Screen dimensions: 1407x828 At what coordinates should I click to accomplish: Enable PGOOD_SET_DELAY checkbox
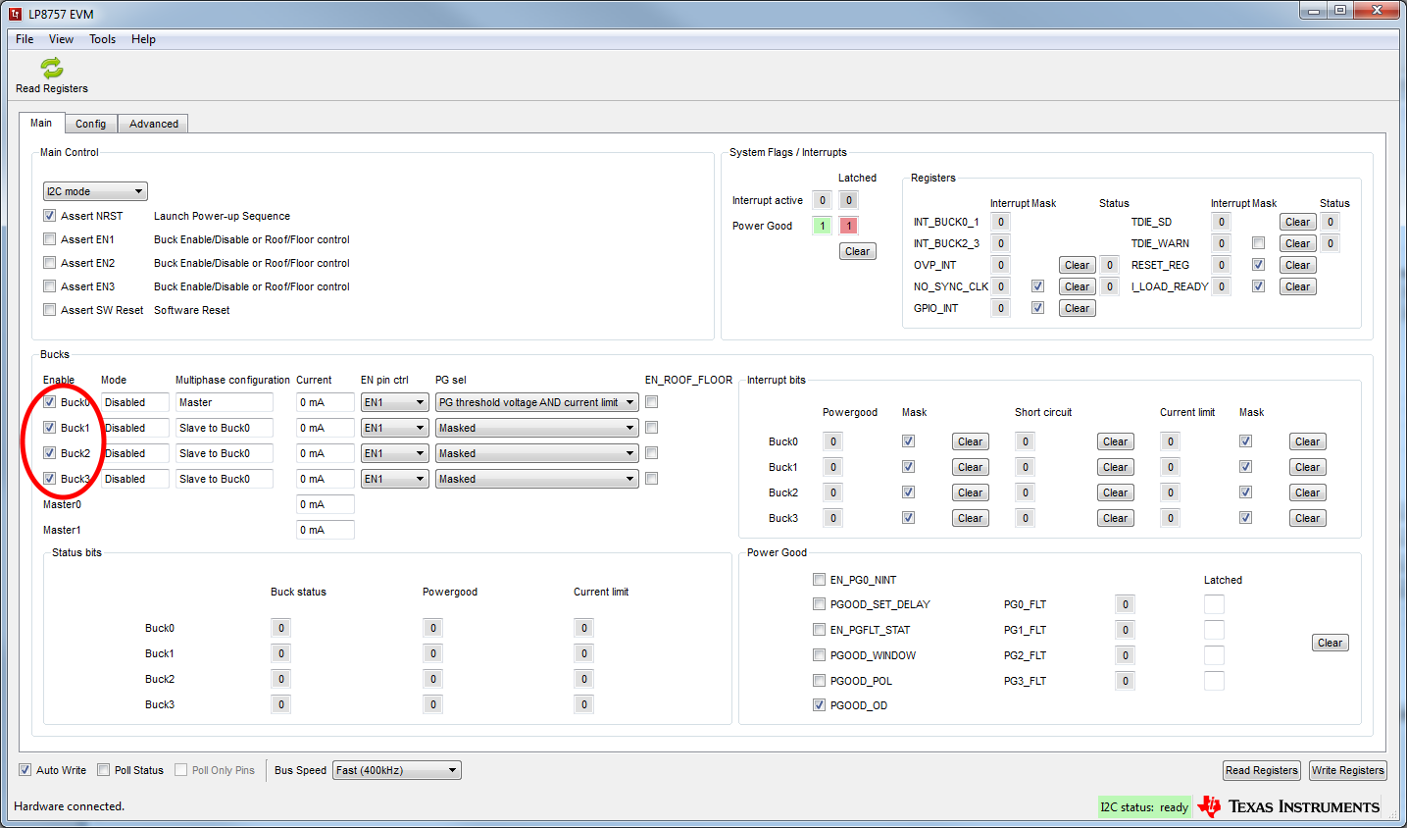pyautogui.click(x=819, y=604)
